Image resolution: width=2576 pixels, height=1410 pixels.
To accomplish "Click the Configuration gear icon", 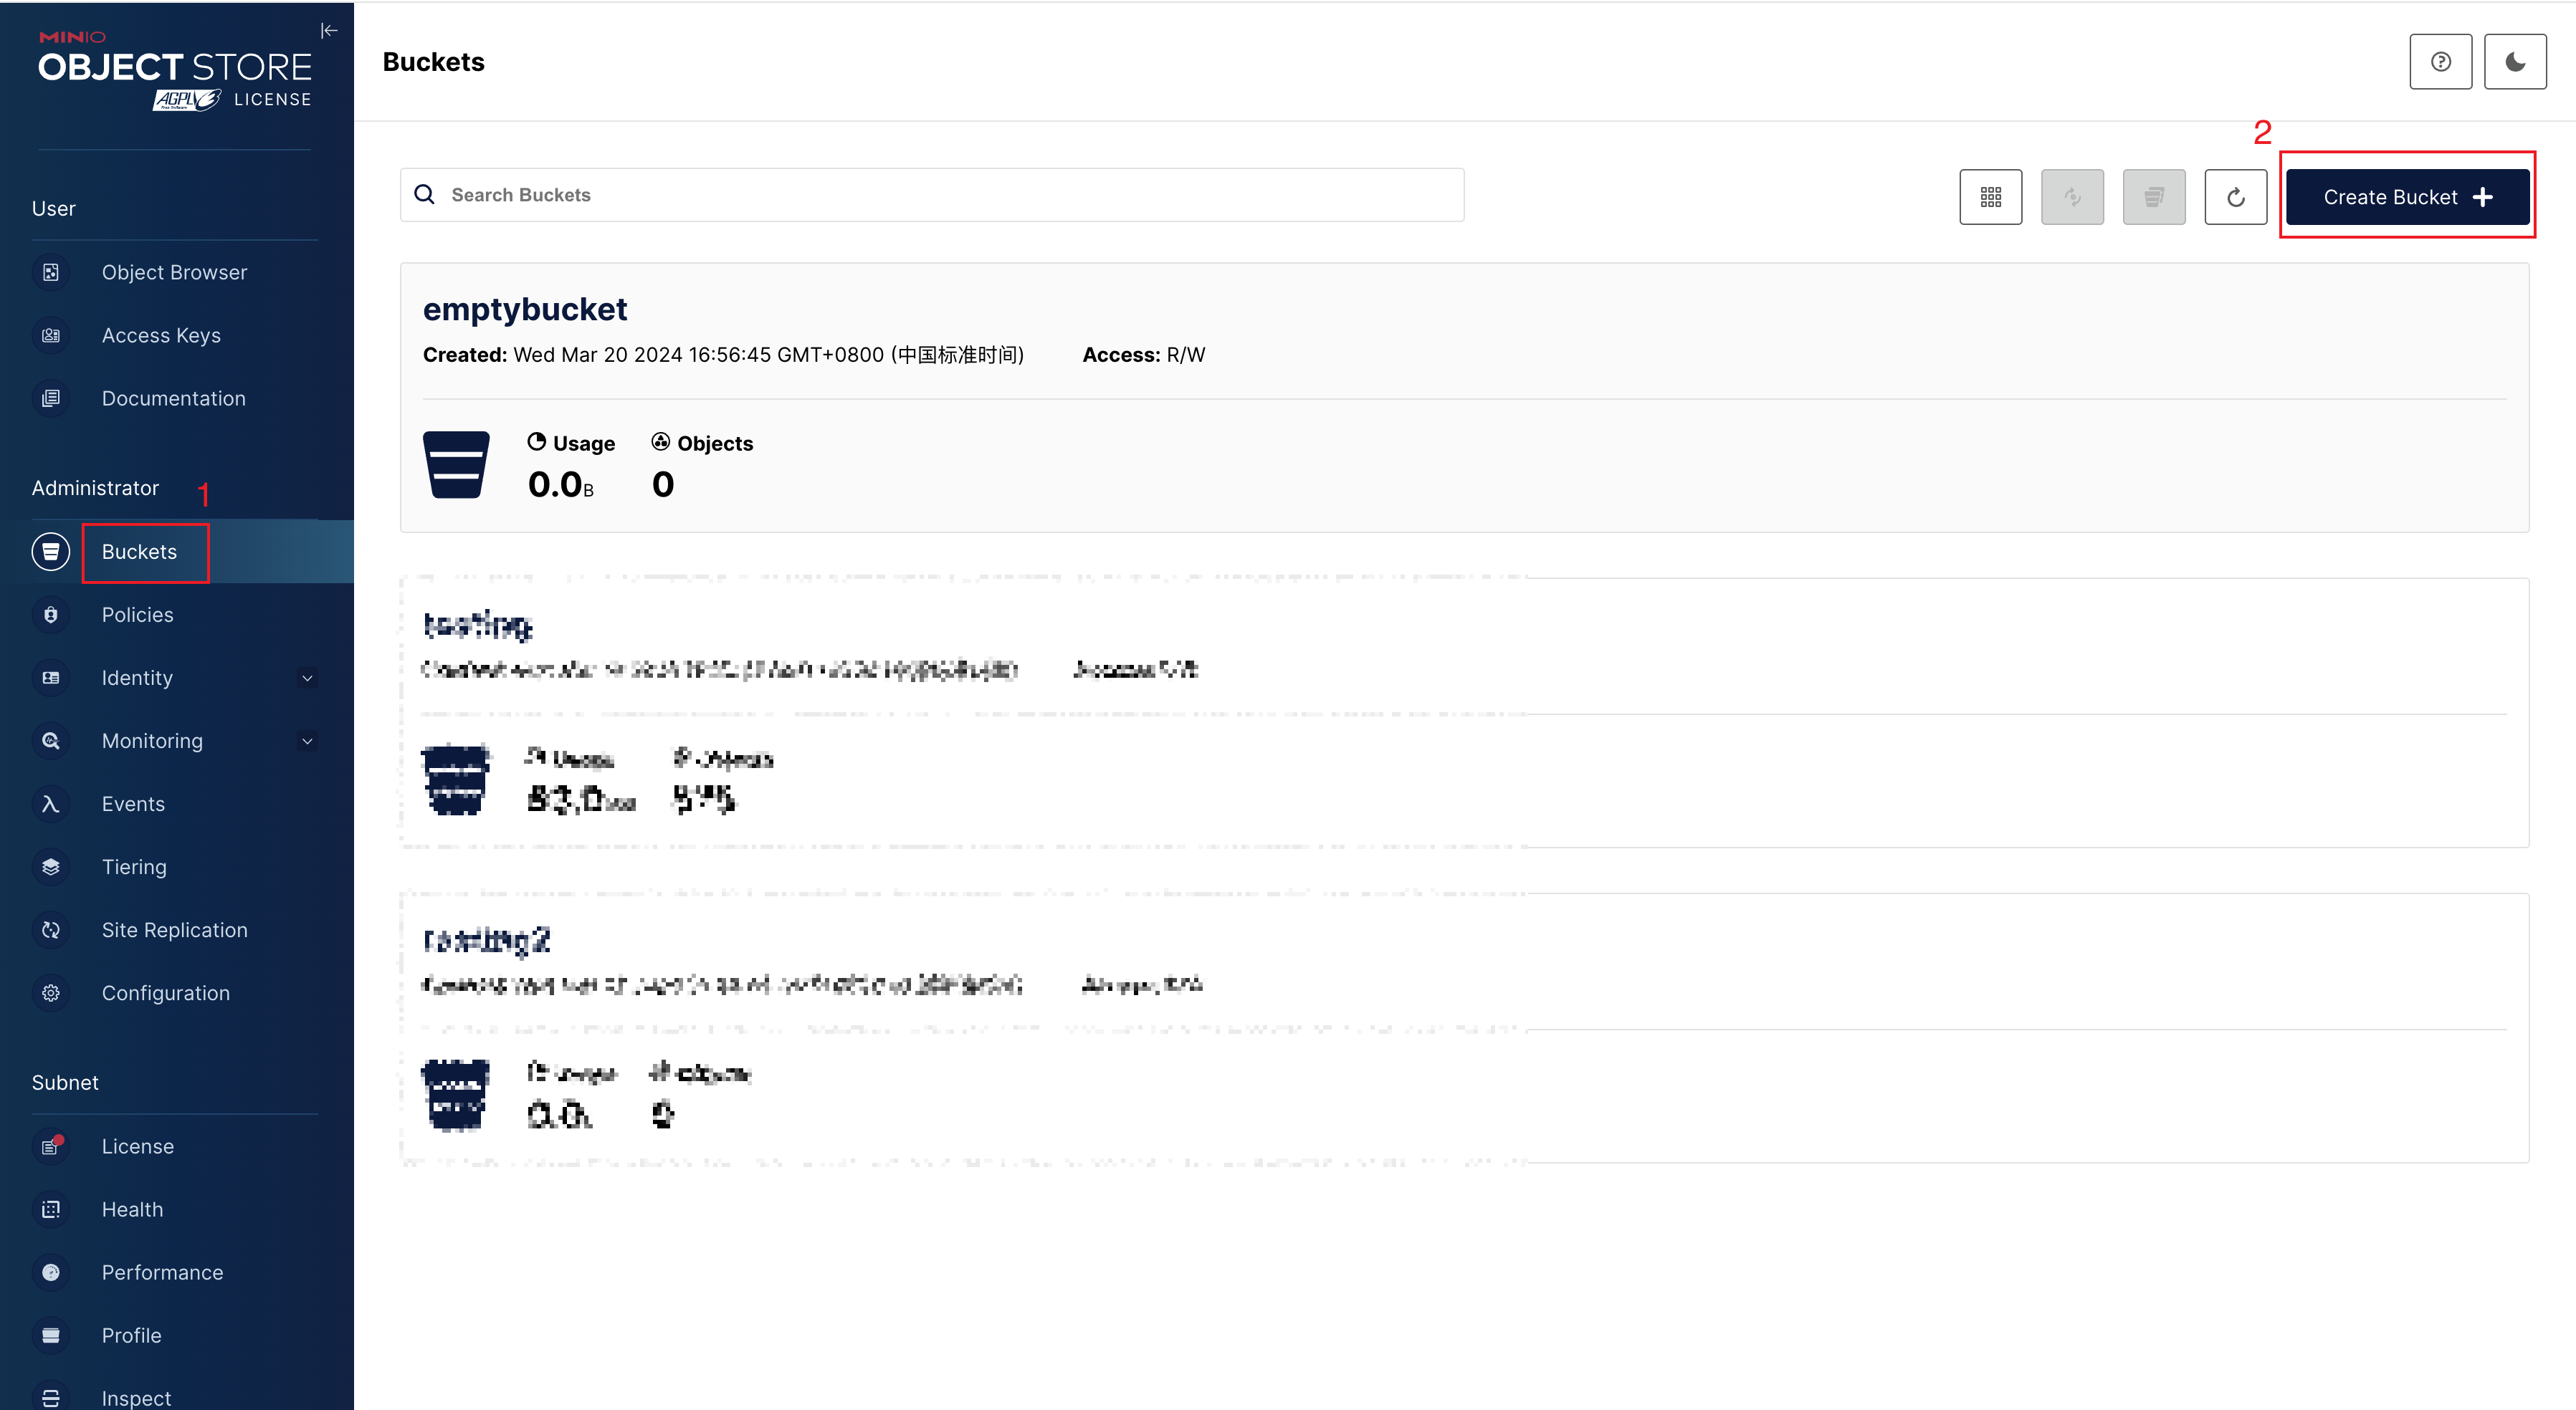I will click(51, 993).
